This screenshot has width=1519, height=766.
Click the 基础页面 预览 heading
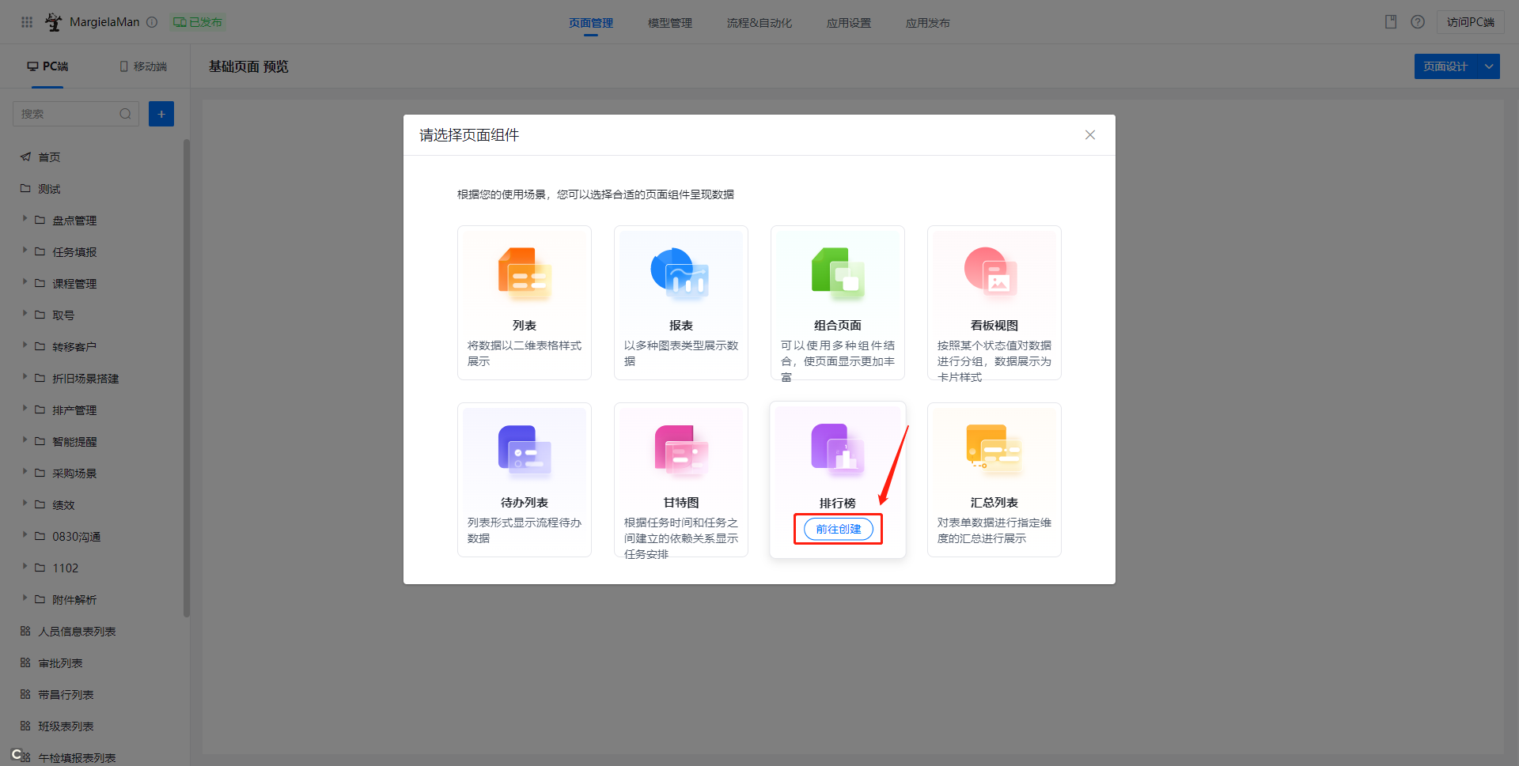coord(248,66)
